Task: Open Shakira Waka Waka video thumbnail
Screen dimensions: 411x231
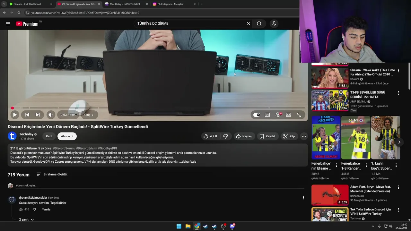Action: (x=330, y=78)
